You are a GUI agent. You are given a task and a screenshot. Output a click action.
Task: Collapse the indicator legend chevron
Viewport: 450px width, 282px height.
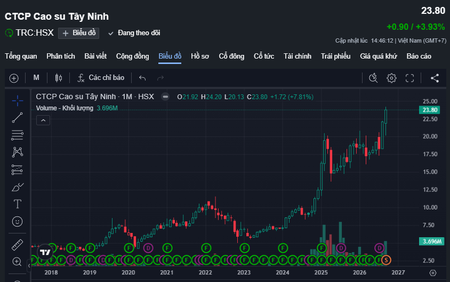tap(43, 120)
